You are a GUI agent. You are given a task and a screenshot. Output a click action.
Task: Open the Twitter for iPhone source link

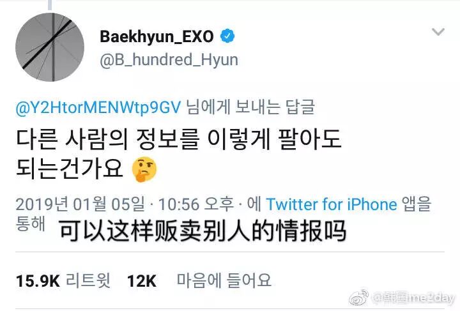click(332, 204)
